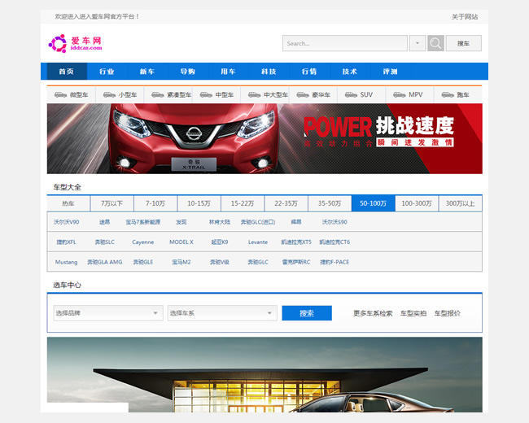Select the 300万以上 price tab
The image size is (529, 423).
click(x=460, y=203)
